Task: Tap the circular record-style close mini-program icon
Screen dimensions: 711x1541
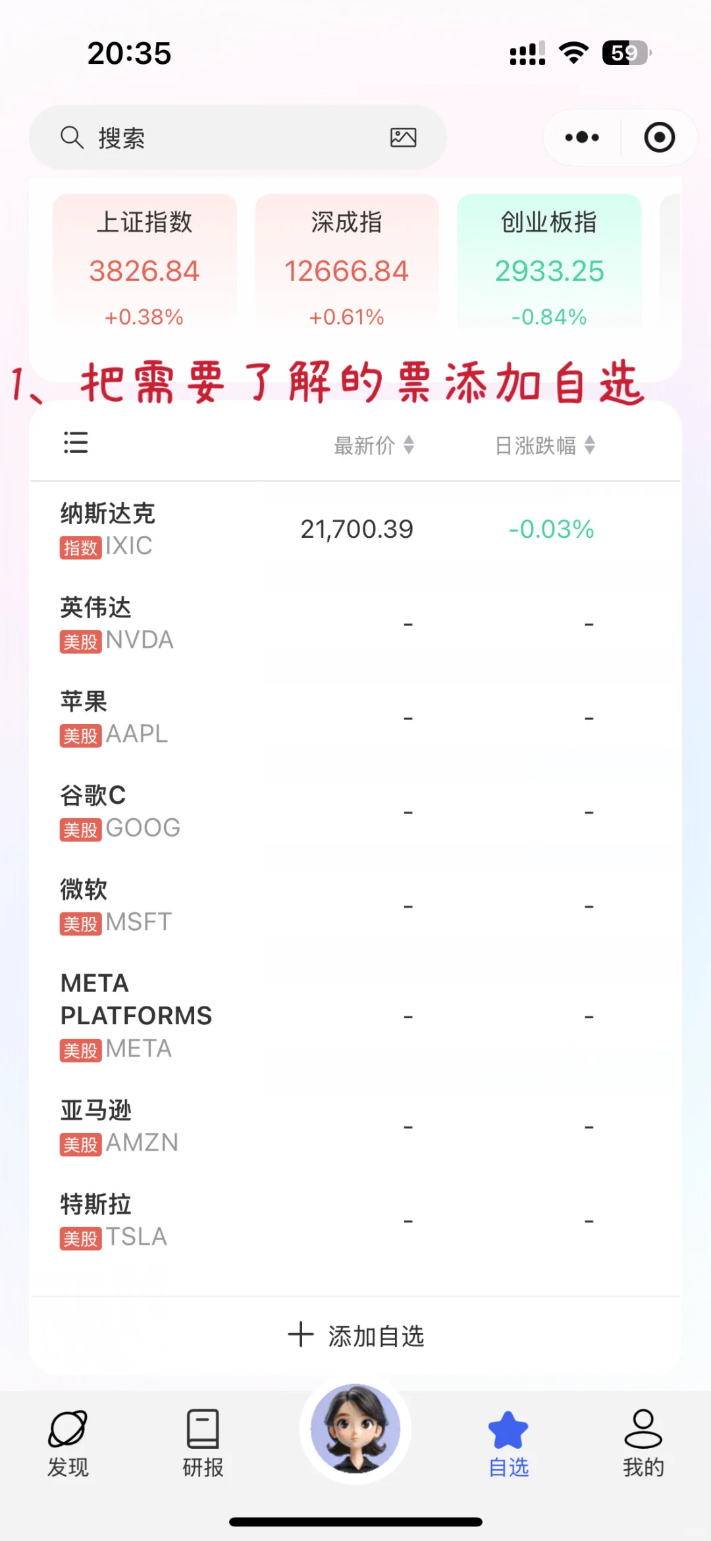Action: pos(659,138)
